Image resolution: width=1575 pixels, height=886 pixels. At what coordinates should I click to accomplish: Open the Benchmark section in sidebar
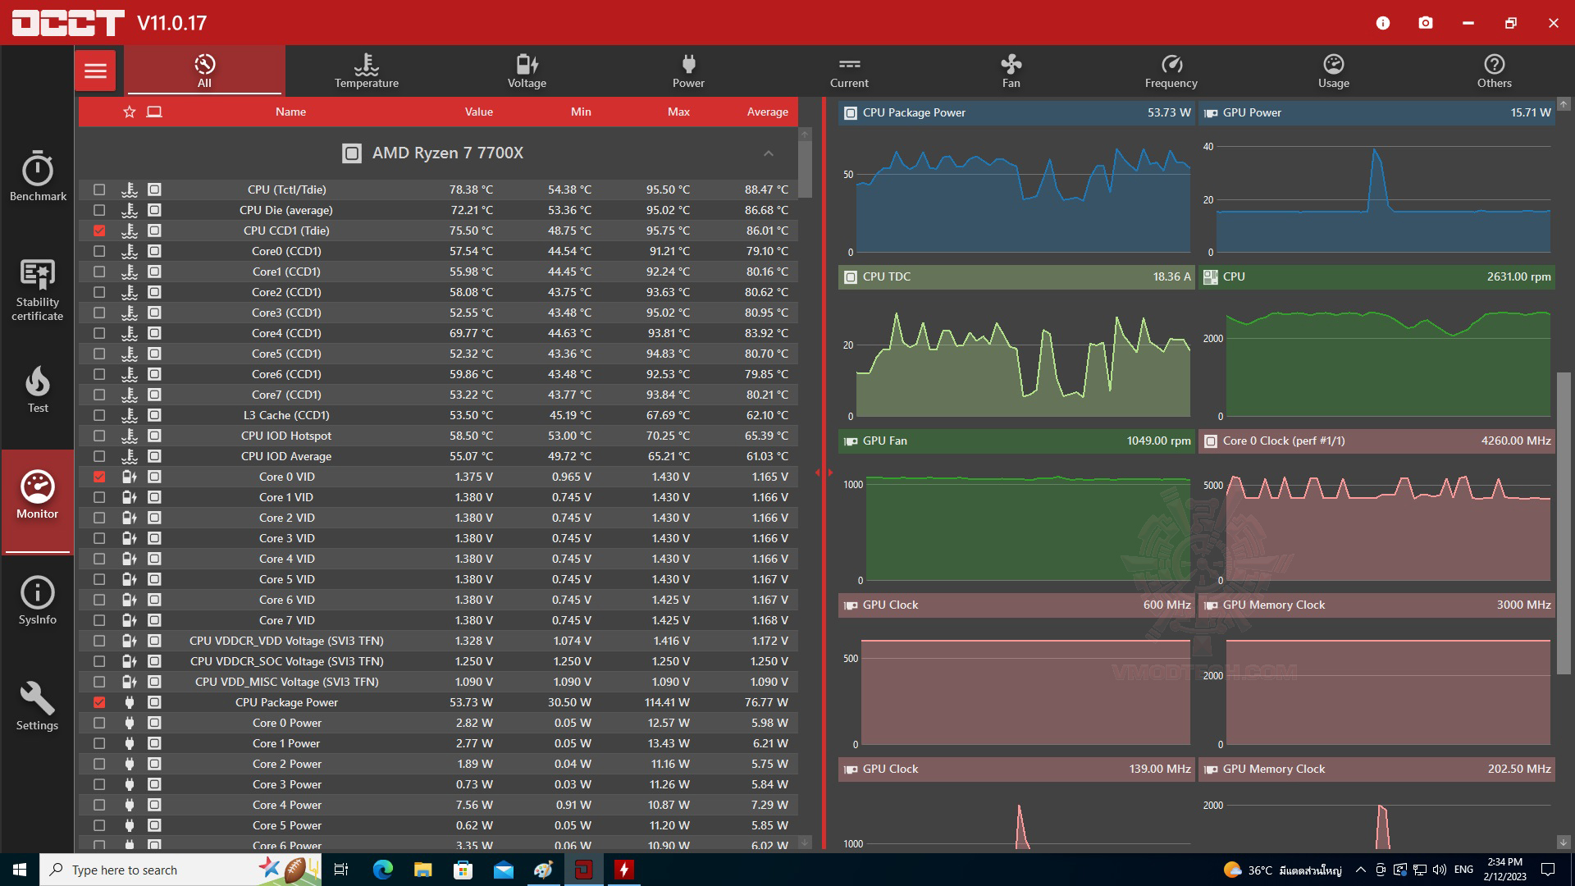38,176
